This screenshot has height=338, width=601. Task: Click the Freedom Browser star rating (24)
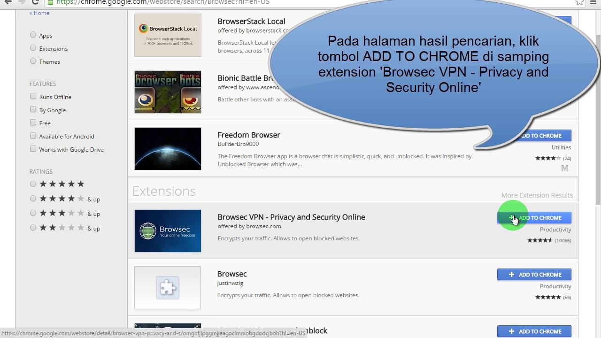point(553,158)
